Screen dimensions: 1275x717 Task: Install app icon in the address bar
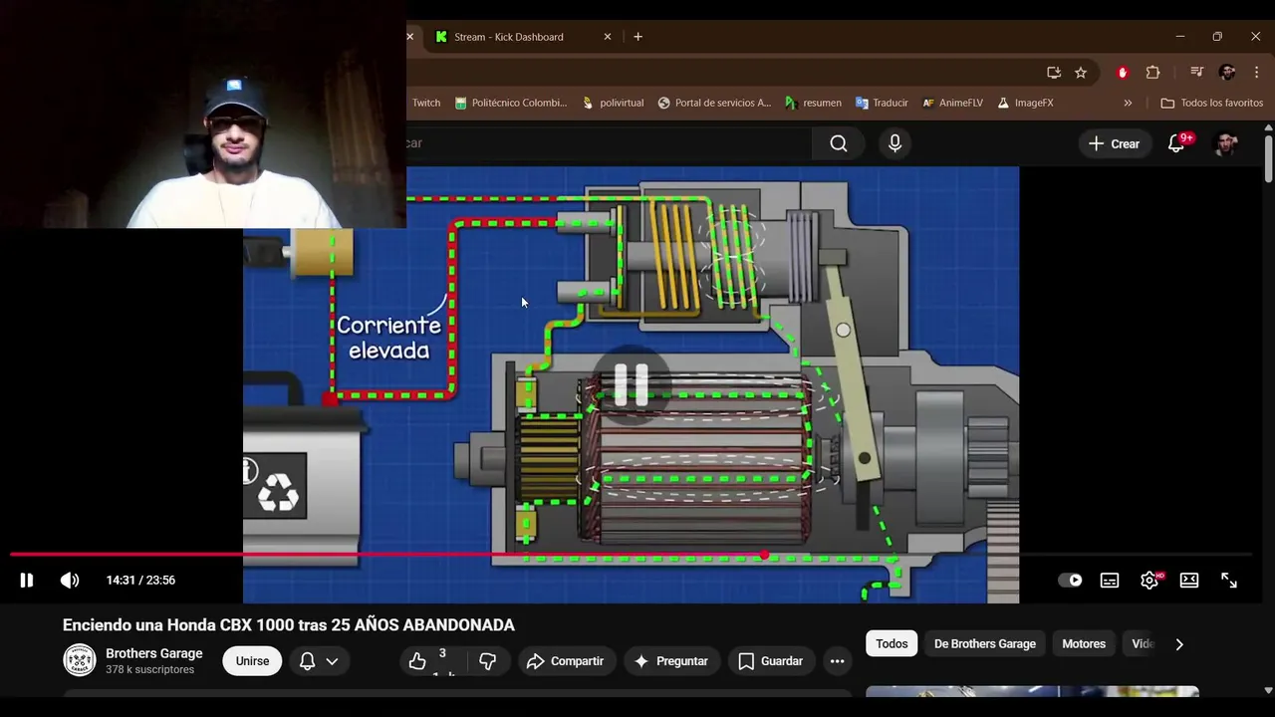pyautogui.click(x=1054, y=73)
